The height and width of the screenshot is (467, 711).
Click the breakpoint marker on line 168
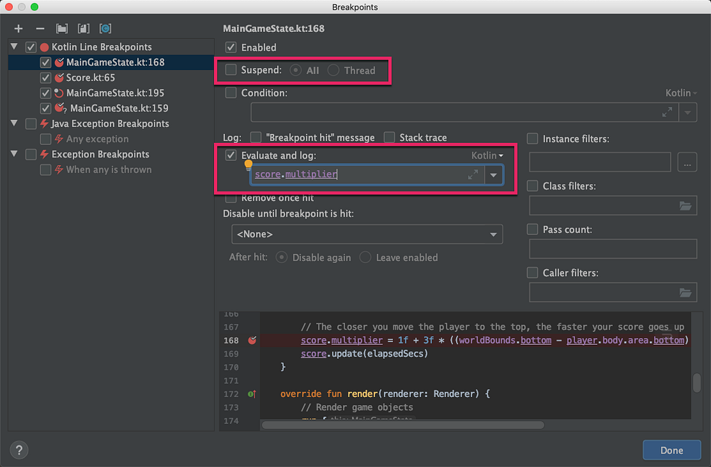pyautogui.click(x=252, y=340)
